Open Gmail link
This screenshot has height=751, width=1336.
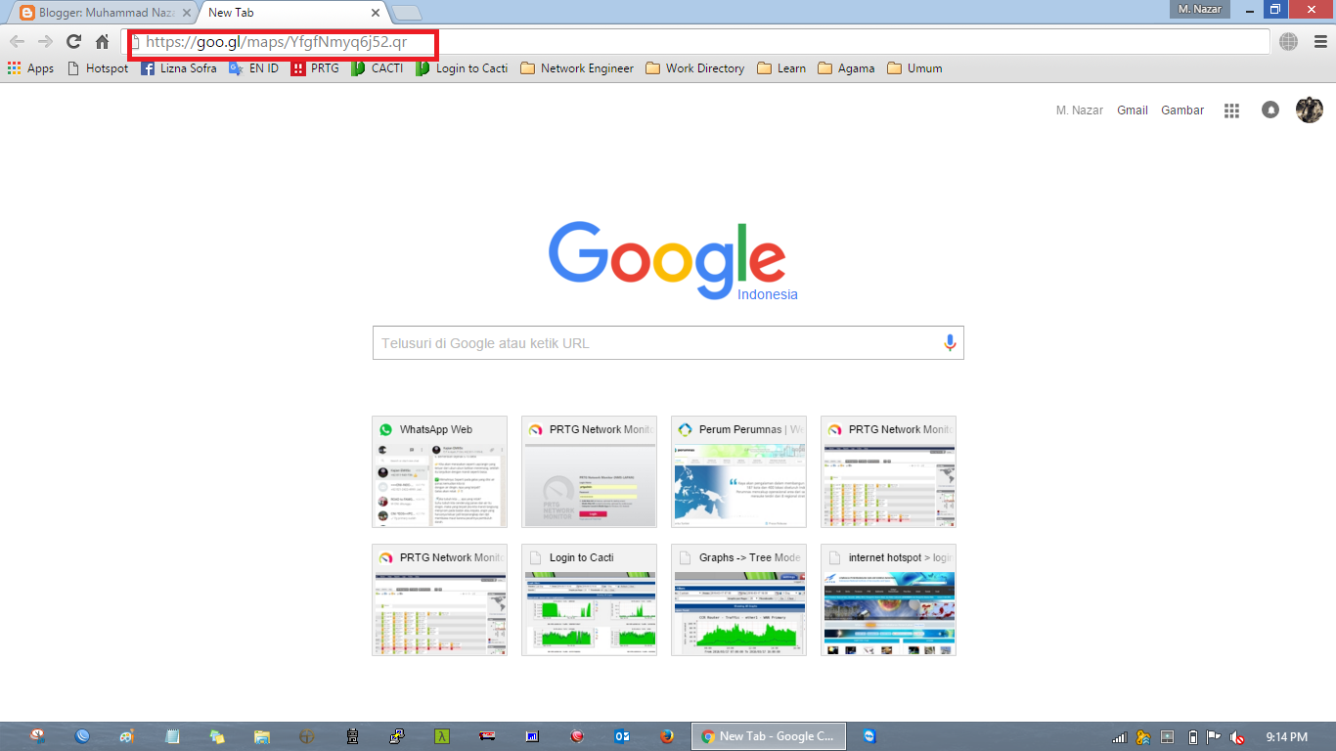click(1133, 110)
